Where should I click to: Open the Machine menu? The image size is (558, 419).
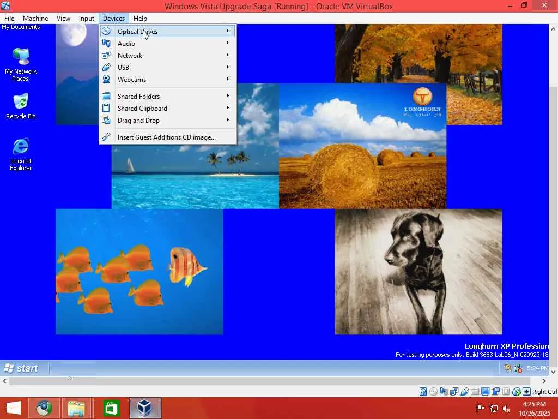pyautogui.click(x=35, y=18)
